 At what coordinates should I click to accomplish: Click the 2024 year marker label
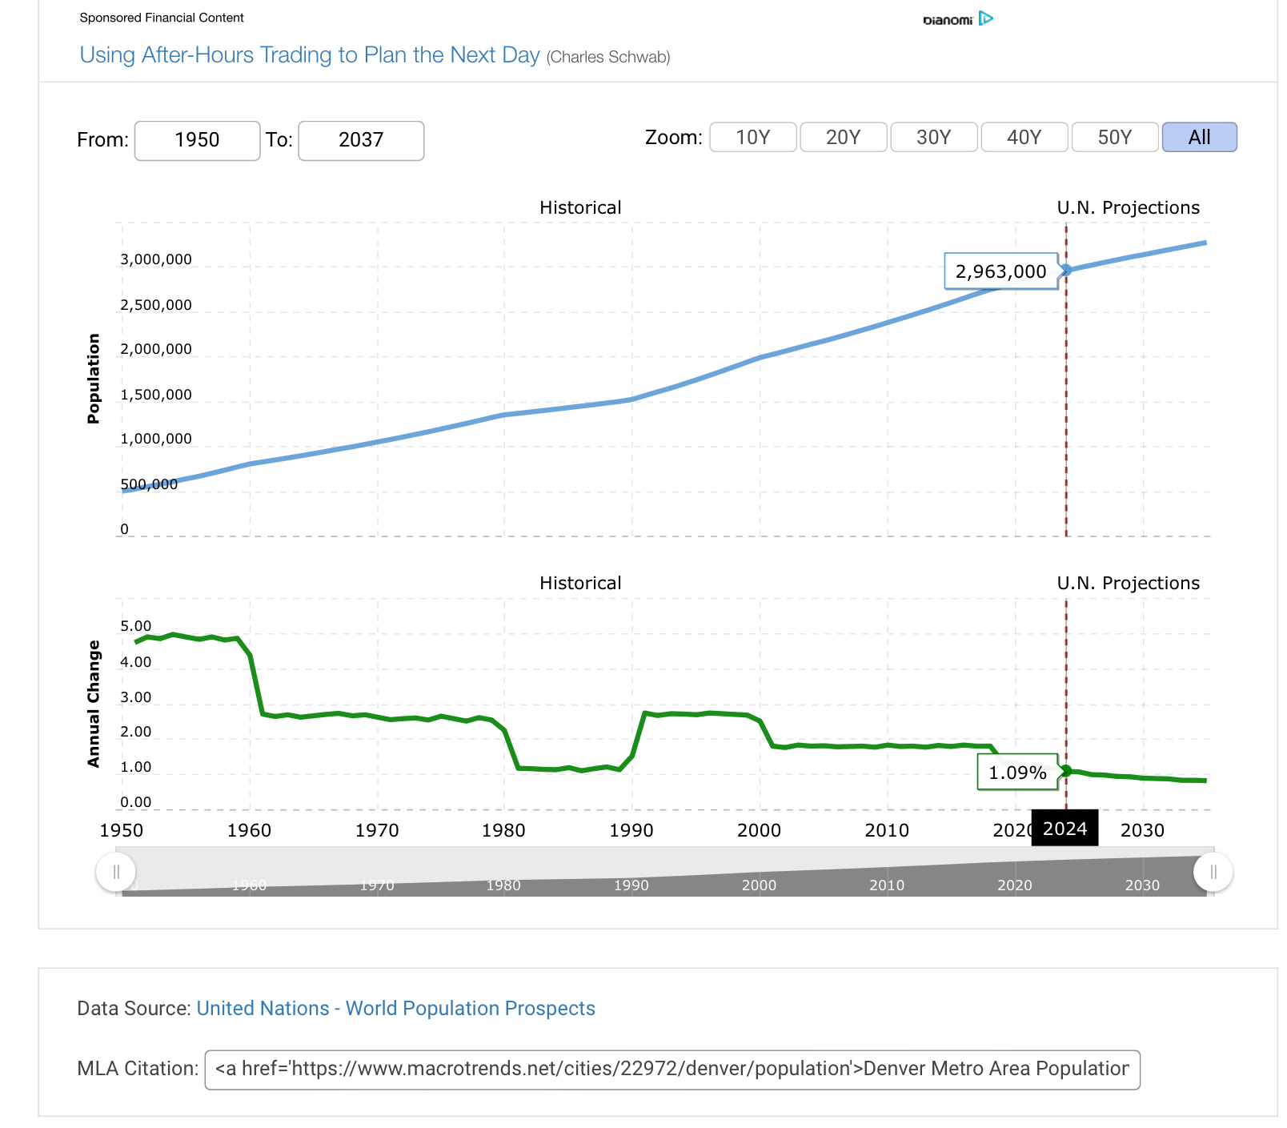(x=1064, y=829)
